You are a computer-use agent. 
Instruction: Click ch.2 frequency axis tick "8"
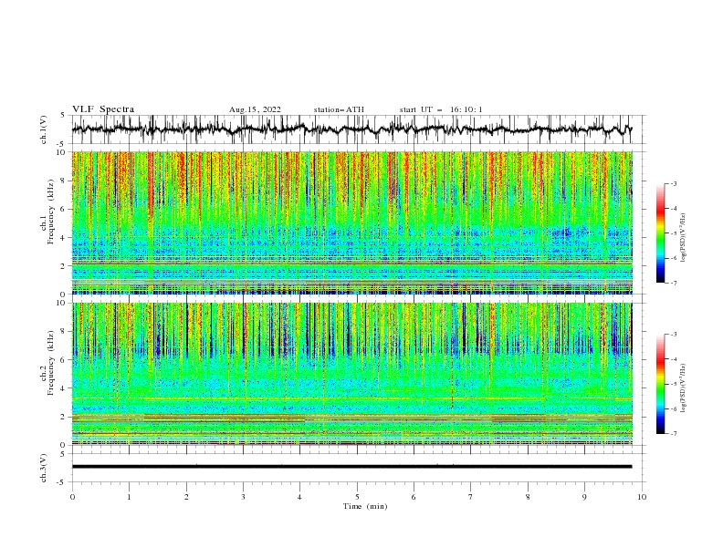tap(64, 332)
